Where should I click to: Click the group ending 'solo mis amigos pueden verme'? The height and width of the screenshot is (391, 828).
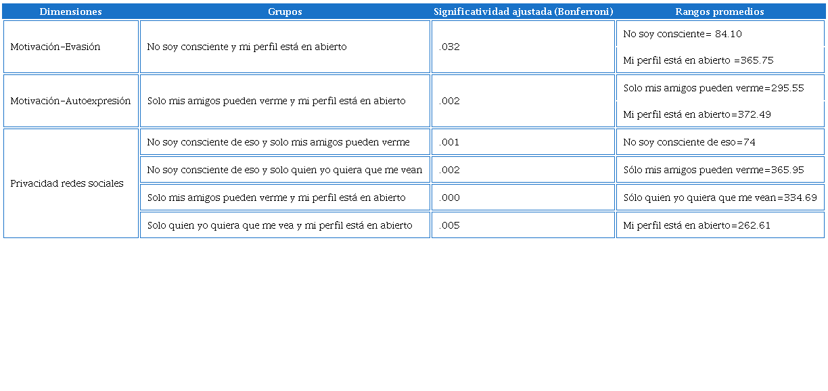278,142
